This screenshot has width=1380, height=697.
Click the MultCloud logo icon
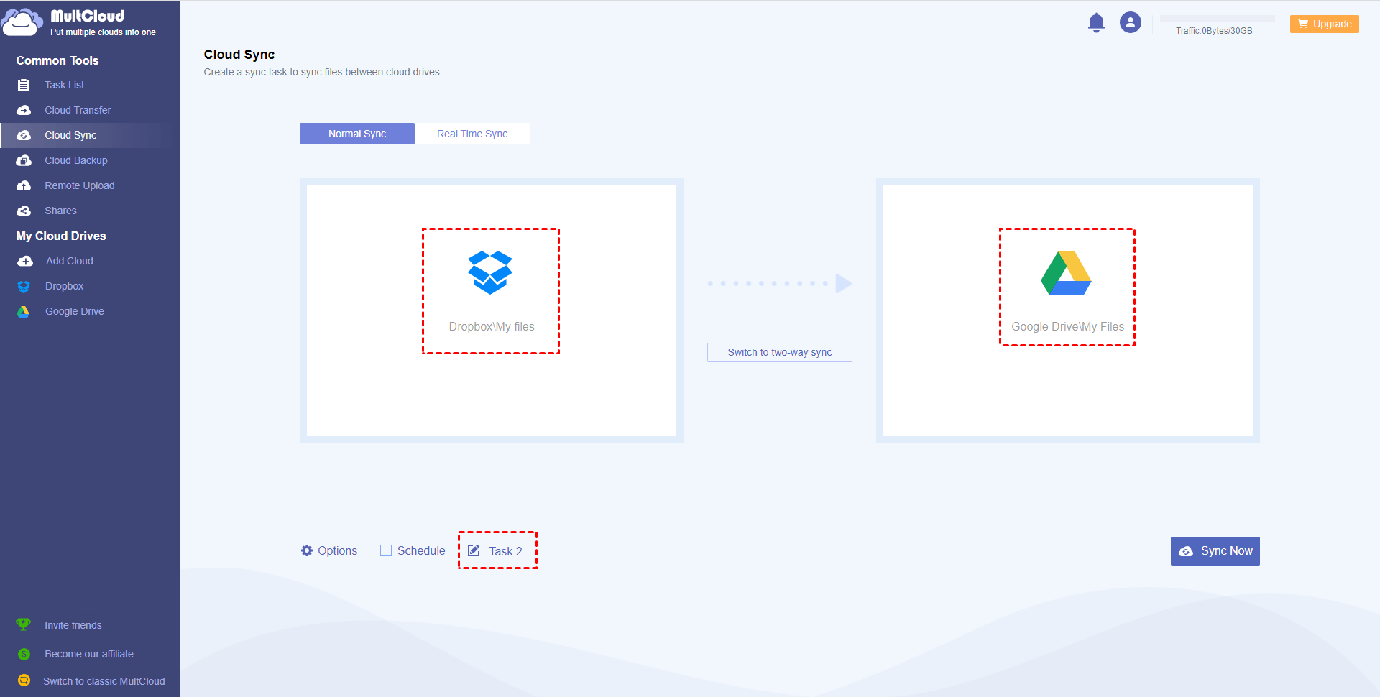pos(22,22)
